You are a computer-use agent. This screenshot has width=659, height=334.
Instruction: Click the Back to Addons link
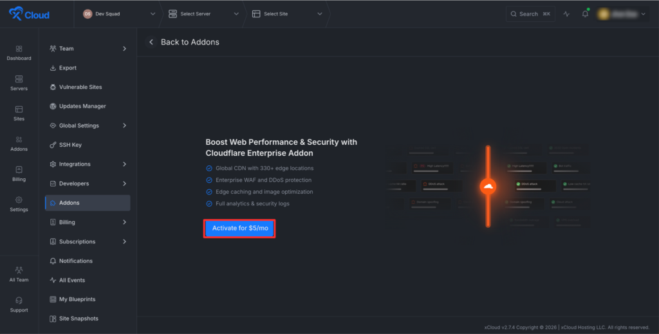(190, 42)
